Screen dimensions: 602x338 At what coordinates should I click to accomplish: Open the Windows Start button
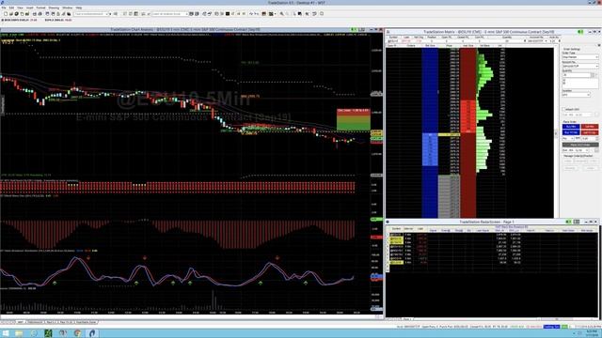(6, 333)
